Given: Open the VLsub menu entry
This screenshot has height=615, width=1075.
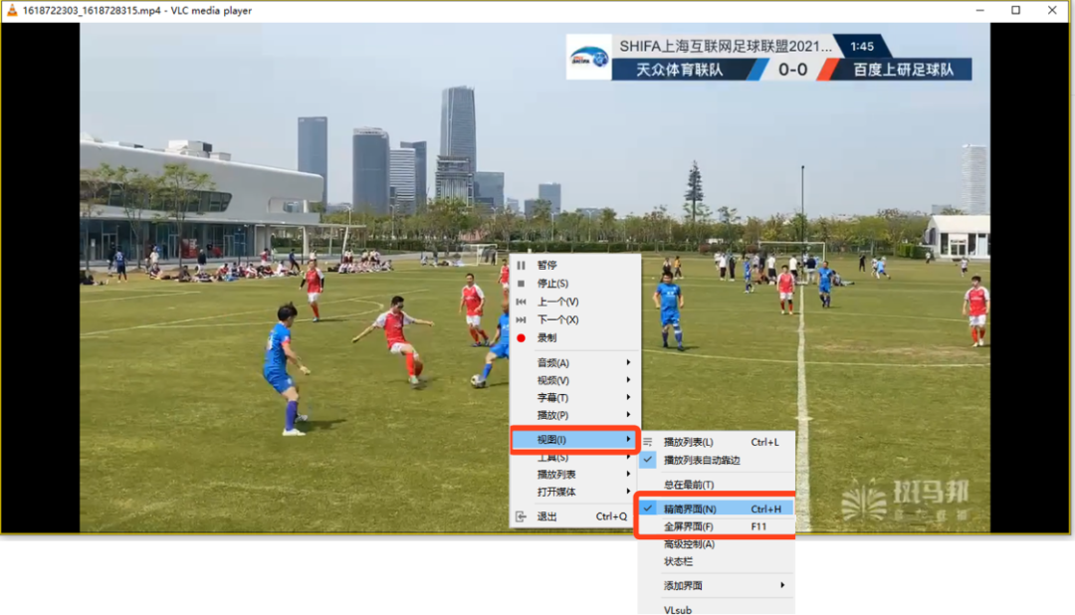Looking at the screenshot, I should (x=717, y=609).
